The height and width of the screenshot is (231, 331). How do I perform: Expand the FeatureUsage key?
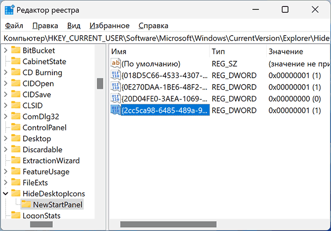coord(5,172)
